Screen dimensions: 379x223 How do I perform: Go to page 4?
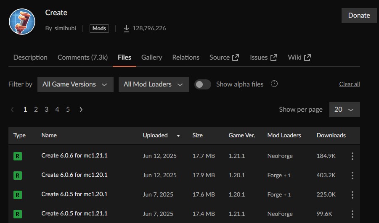(57, 110)
